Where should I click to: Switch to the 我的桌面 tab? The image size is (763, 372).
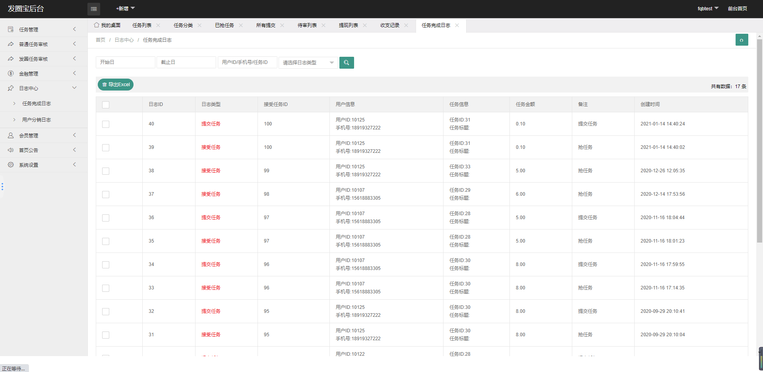point(107,25)
